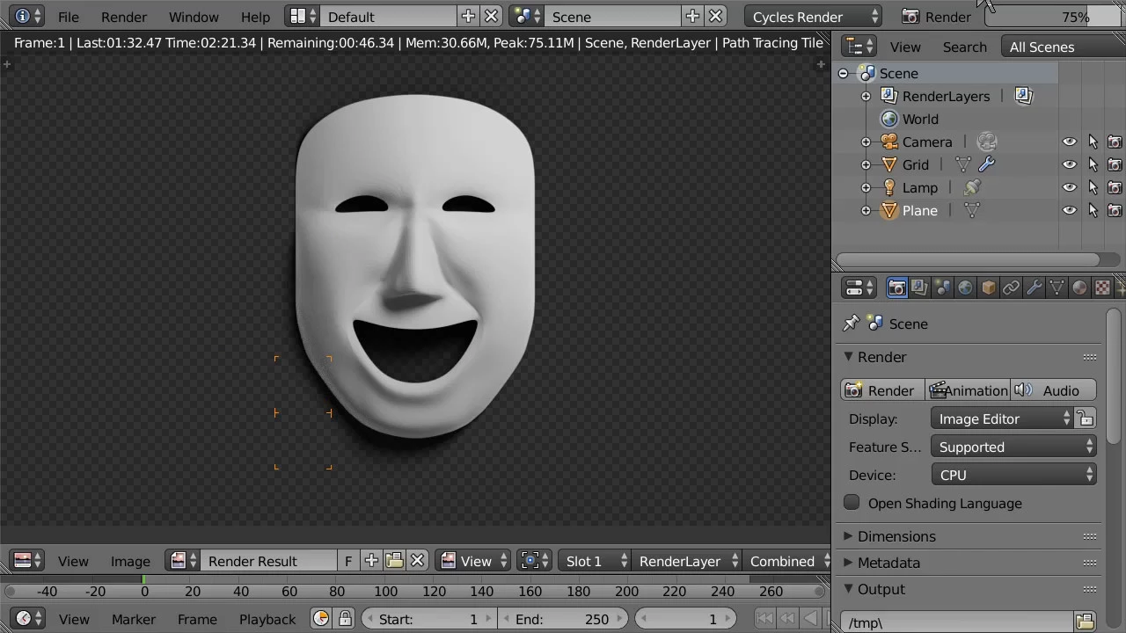Expand the Camera object in the outliner
Image resolution: width=1126 pixels, height=633 pixels.
(866, 142)
